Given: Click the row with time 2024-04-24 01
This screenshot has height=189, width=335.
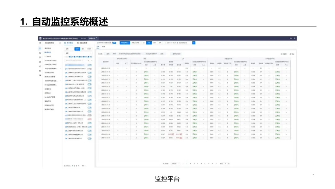Looking at the screenshot, I should 194,138.
